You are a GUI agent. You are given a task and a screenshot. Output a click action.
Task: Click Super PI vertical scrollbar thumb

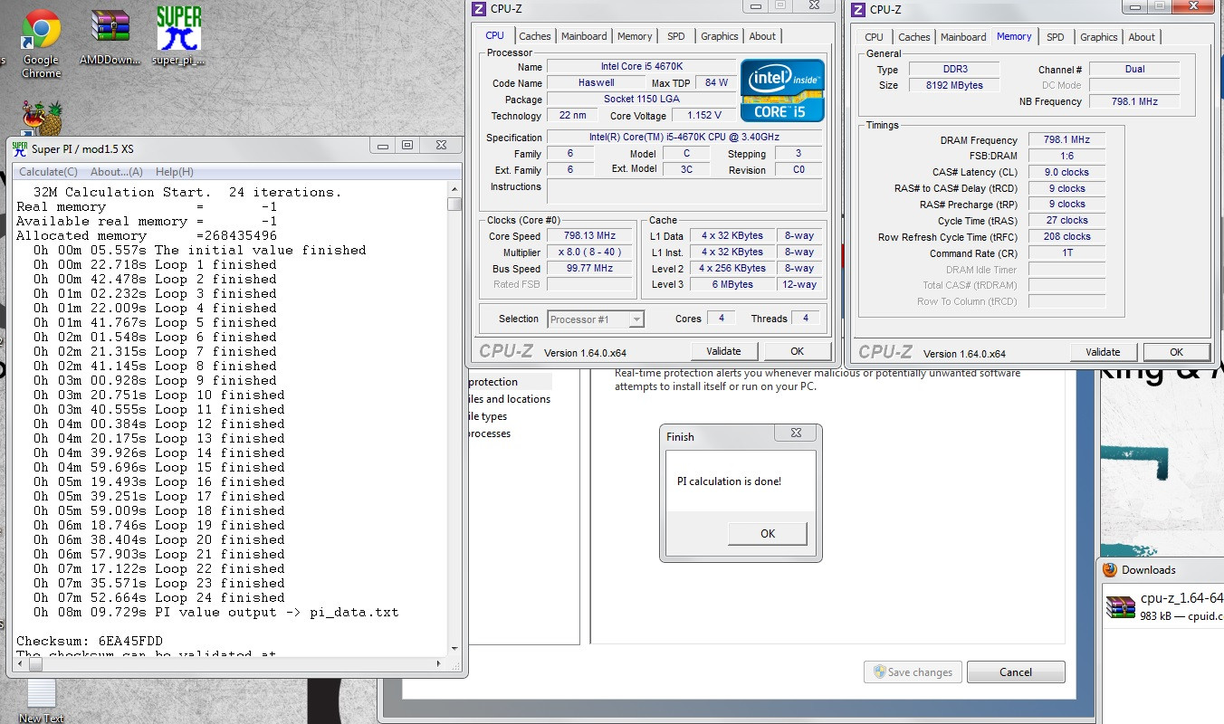pos(454,205)
